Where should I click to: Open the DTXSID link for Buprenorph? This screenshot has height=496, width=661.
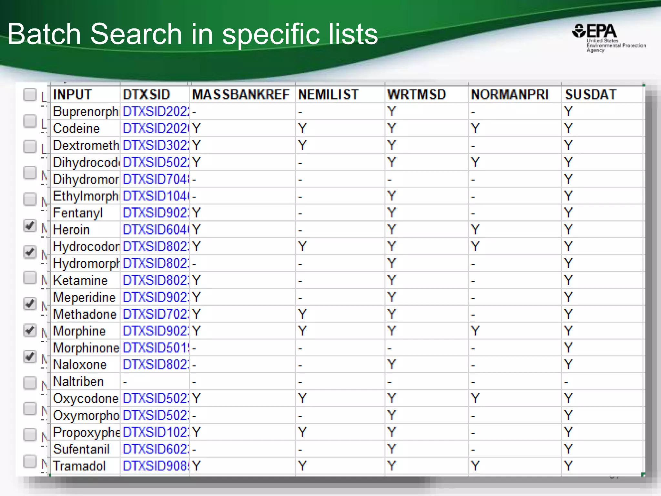156,112
